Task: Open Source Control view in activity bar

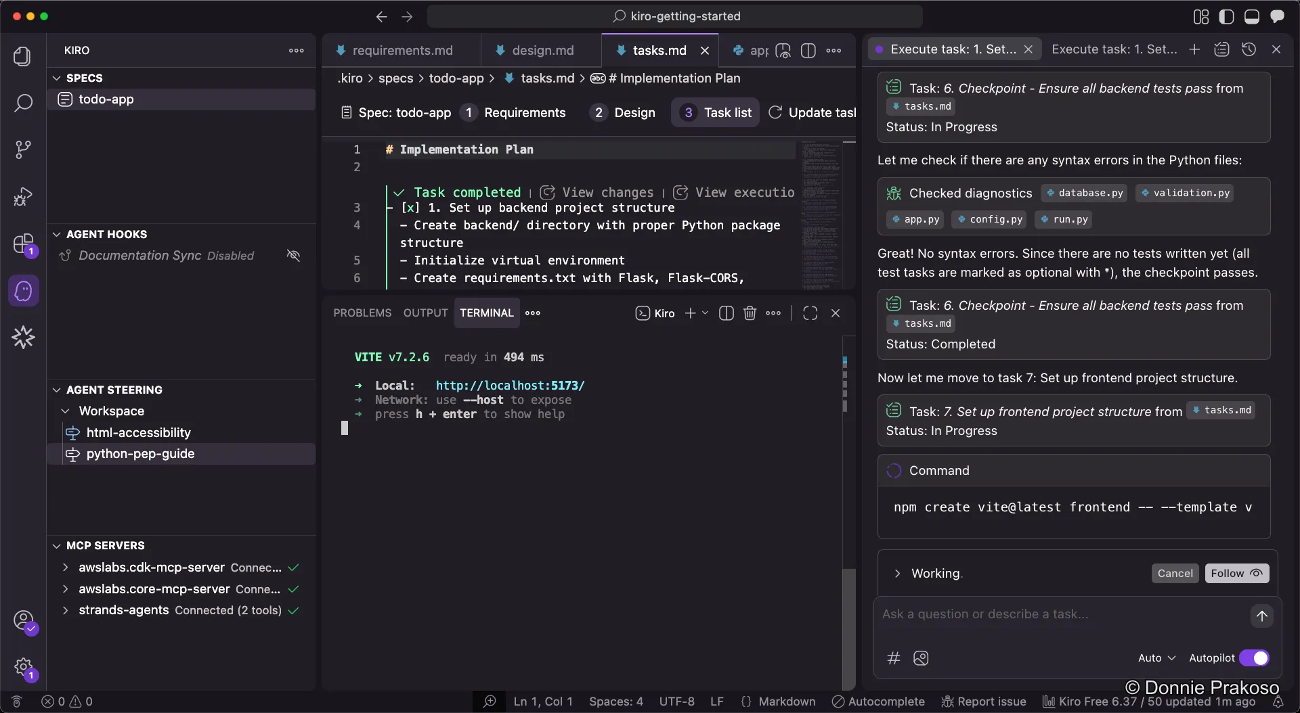Action: coord(23,149)
